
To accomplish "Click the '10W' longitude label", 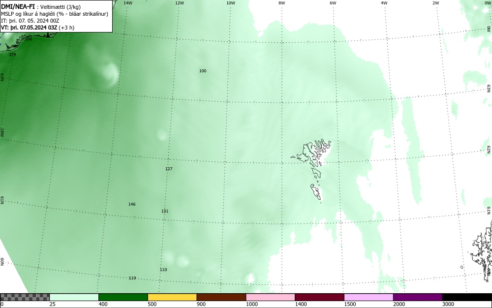I will pyautogui.click(x=231, y=3).
